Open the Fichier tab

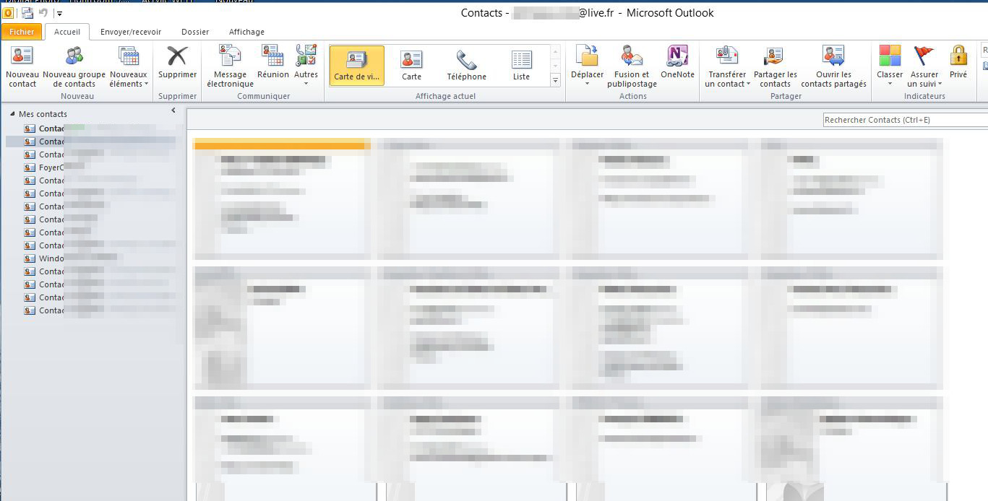22,32
